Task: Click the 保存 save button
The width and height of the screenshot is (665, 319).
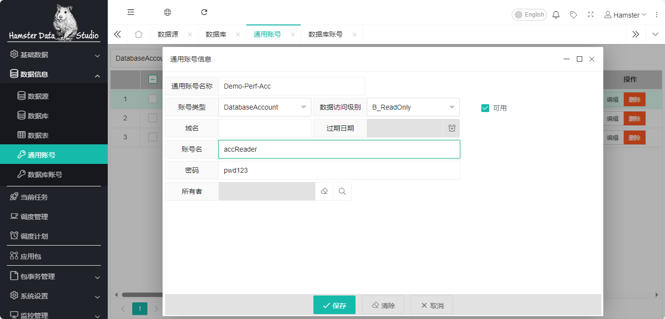Action: (x=334, y=305)
